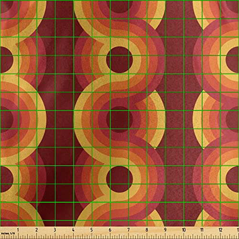The height and width of the screenshot is (239, 239).
Task: Pick the ruler's number 6 mark
Action: [x=110, y=230]
